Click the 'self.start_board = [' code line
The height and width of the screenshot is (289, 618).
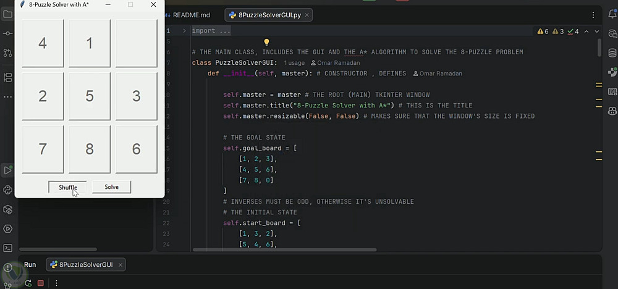pos(261,223)
